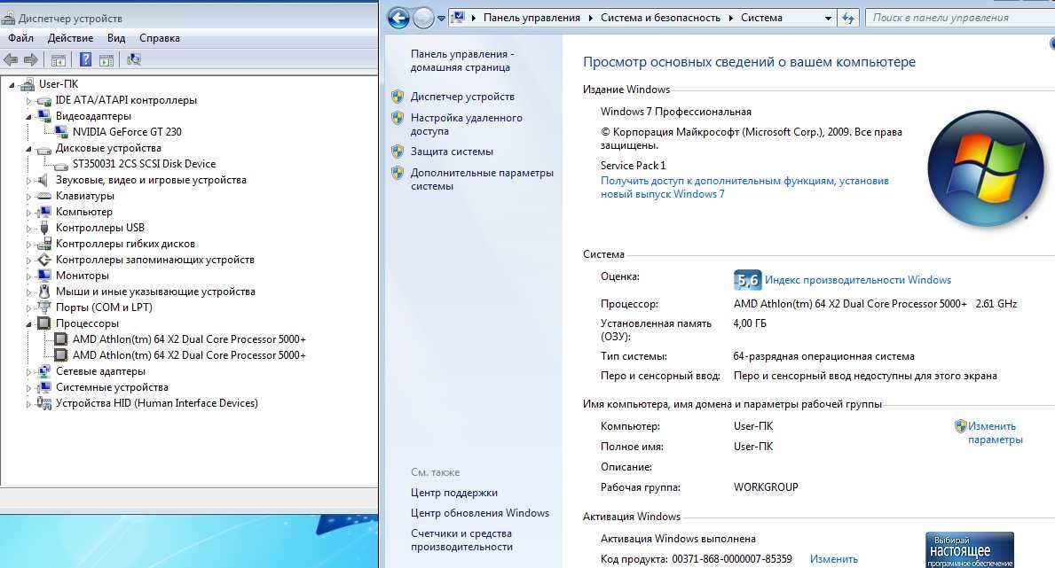Collapse the Процессоры node
The height and width of the screenshot is (568, 1055).
click(29, 324)
